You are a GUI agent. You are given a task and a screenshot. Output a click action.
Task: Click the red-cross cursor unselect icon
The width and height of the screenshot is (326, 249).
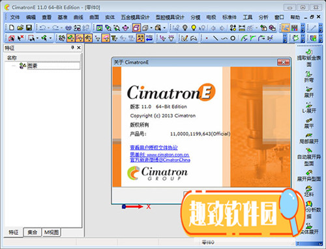tap(21, 38)
